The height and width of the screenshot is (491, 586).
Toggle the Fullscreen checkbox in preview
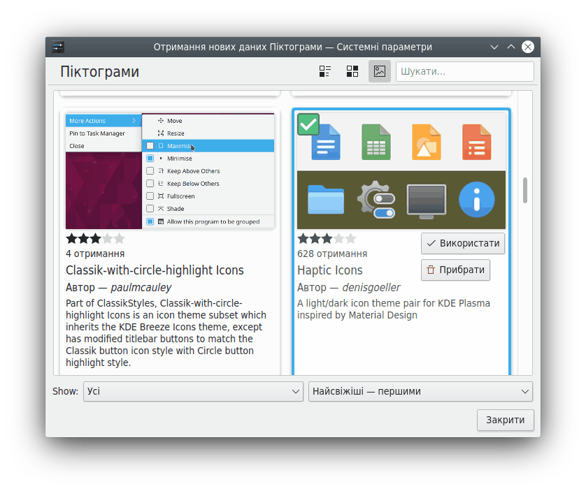(150, 196)
